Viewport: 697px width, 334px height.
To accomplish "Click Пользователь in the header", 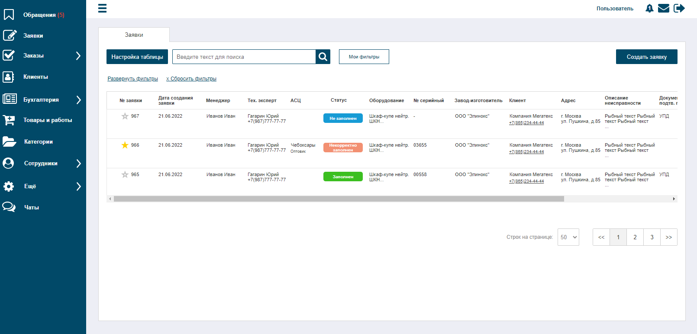I will click(x=615, y=8).
